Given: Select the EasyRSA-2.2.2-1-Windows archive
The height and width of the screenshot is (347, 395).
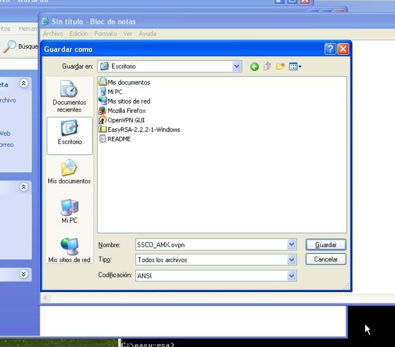Looking at the screenshot, I should click(143, 130).
